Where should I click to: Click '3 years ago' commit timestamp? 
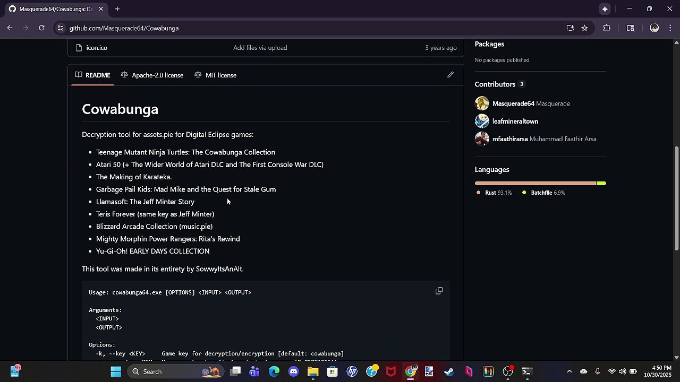click(441, 48)
